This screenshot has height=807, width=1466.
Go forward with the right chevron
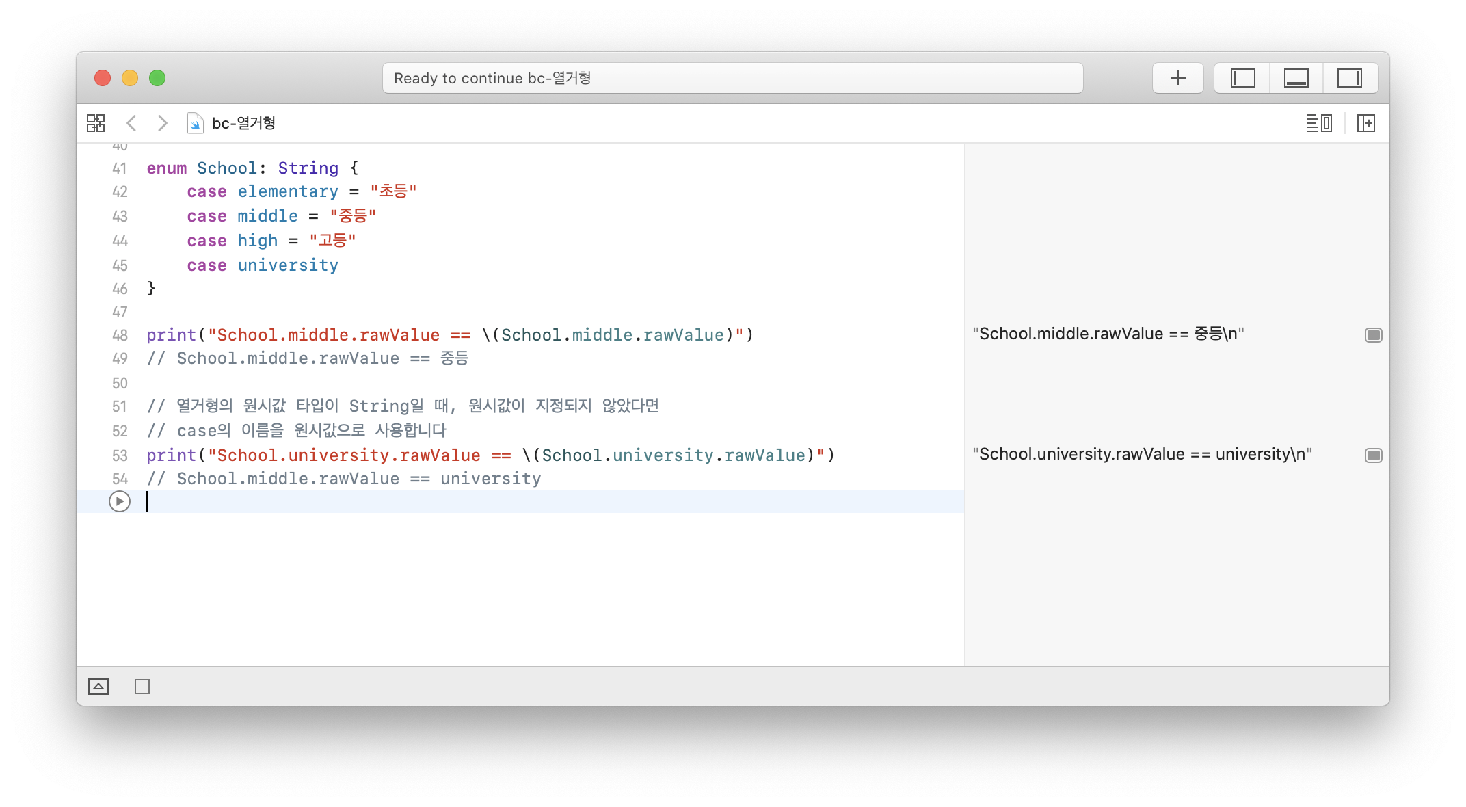[x=162, y=123]
